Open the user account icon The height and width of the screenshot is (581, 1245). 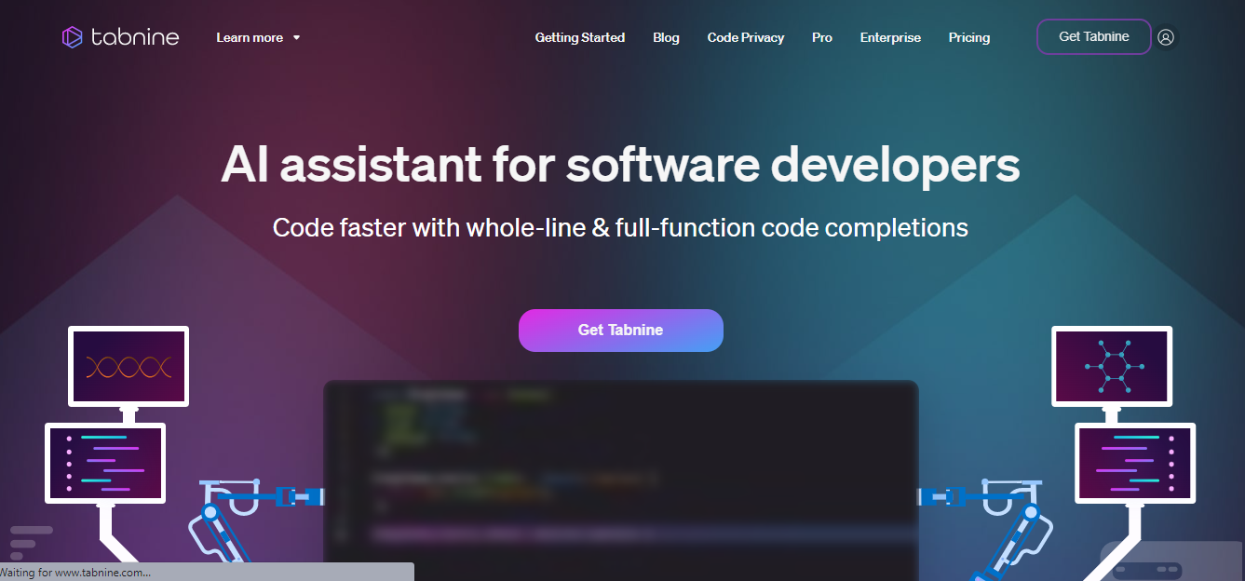click(1166, 37)
